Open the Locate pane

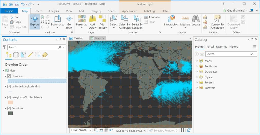(x=196, y=21)
